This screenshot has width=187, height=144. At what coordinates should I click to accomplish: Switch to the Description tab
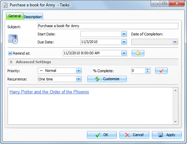[x=33, y=17]
